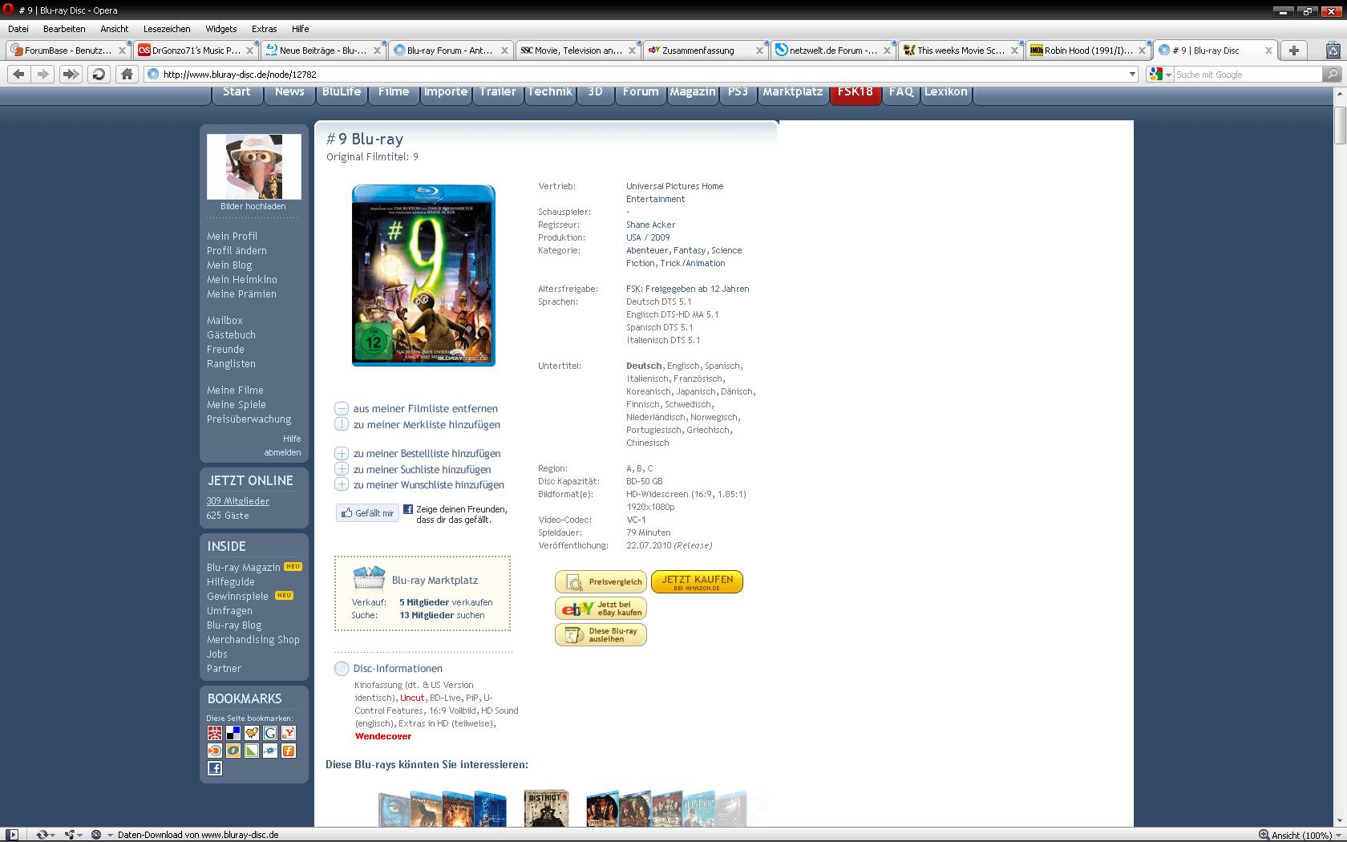Bookmark the page with Google icon
The image size is (1347, 842).
[x=270, y=733]
